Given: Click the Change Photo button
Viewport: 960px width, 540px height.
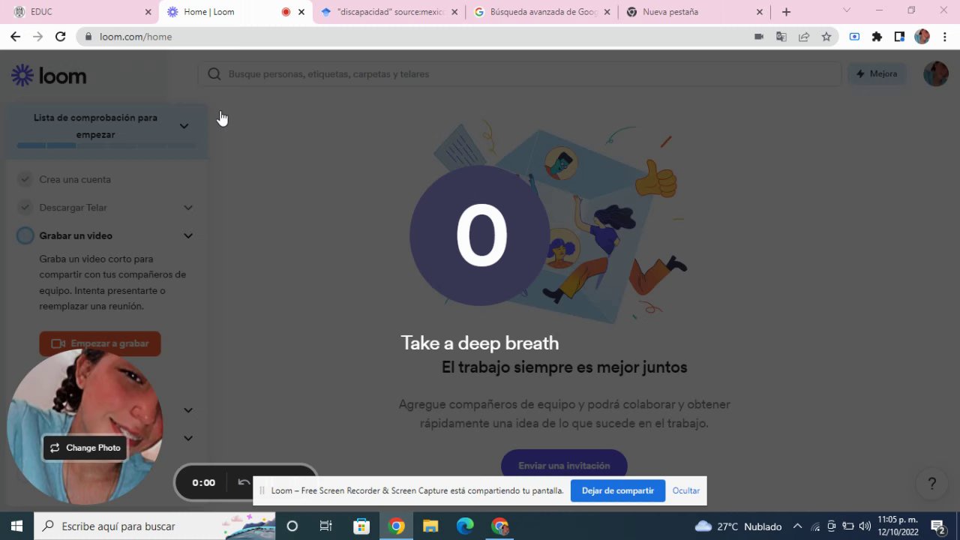Looking at the screenshot, I should 85,448.
